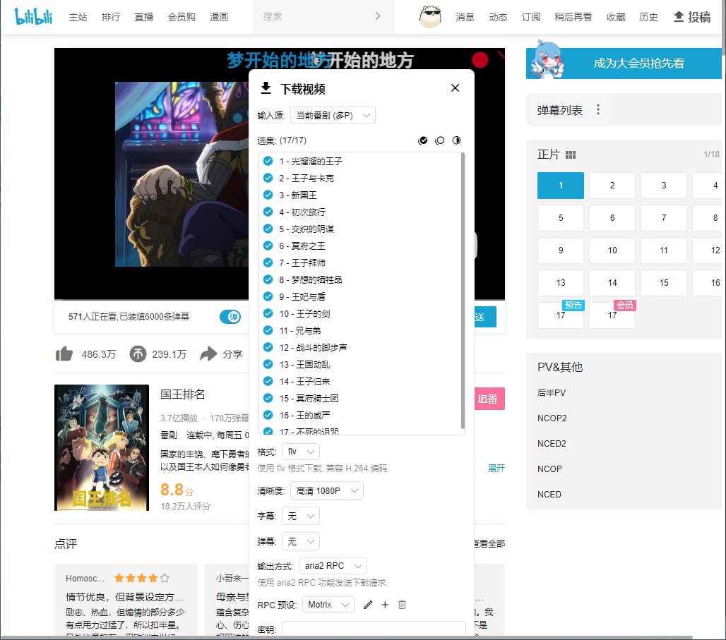Uncheck episode 10 - 王子的剑
The height and width of the screenshot is (640, 726).
268,313
